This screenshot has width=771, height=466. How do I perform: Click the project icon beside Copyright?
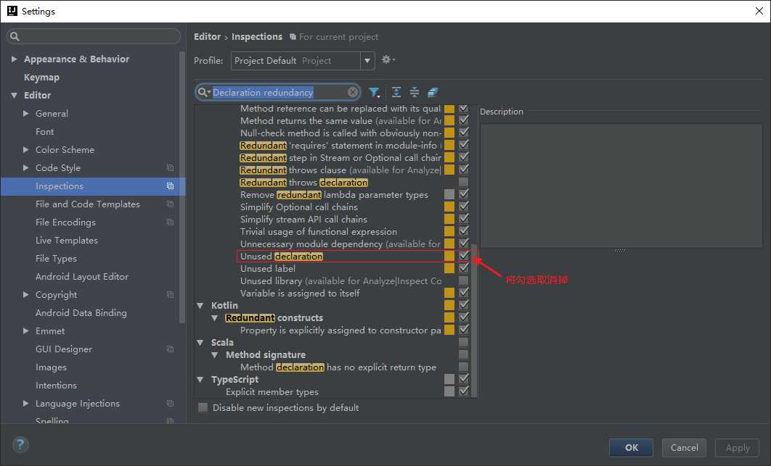click(x=170, y=295)
